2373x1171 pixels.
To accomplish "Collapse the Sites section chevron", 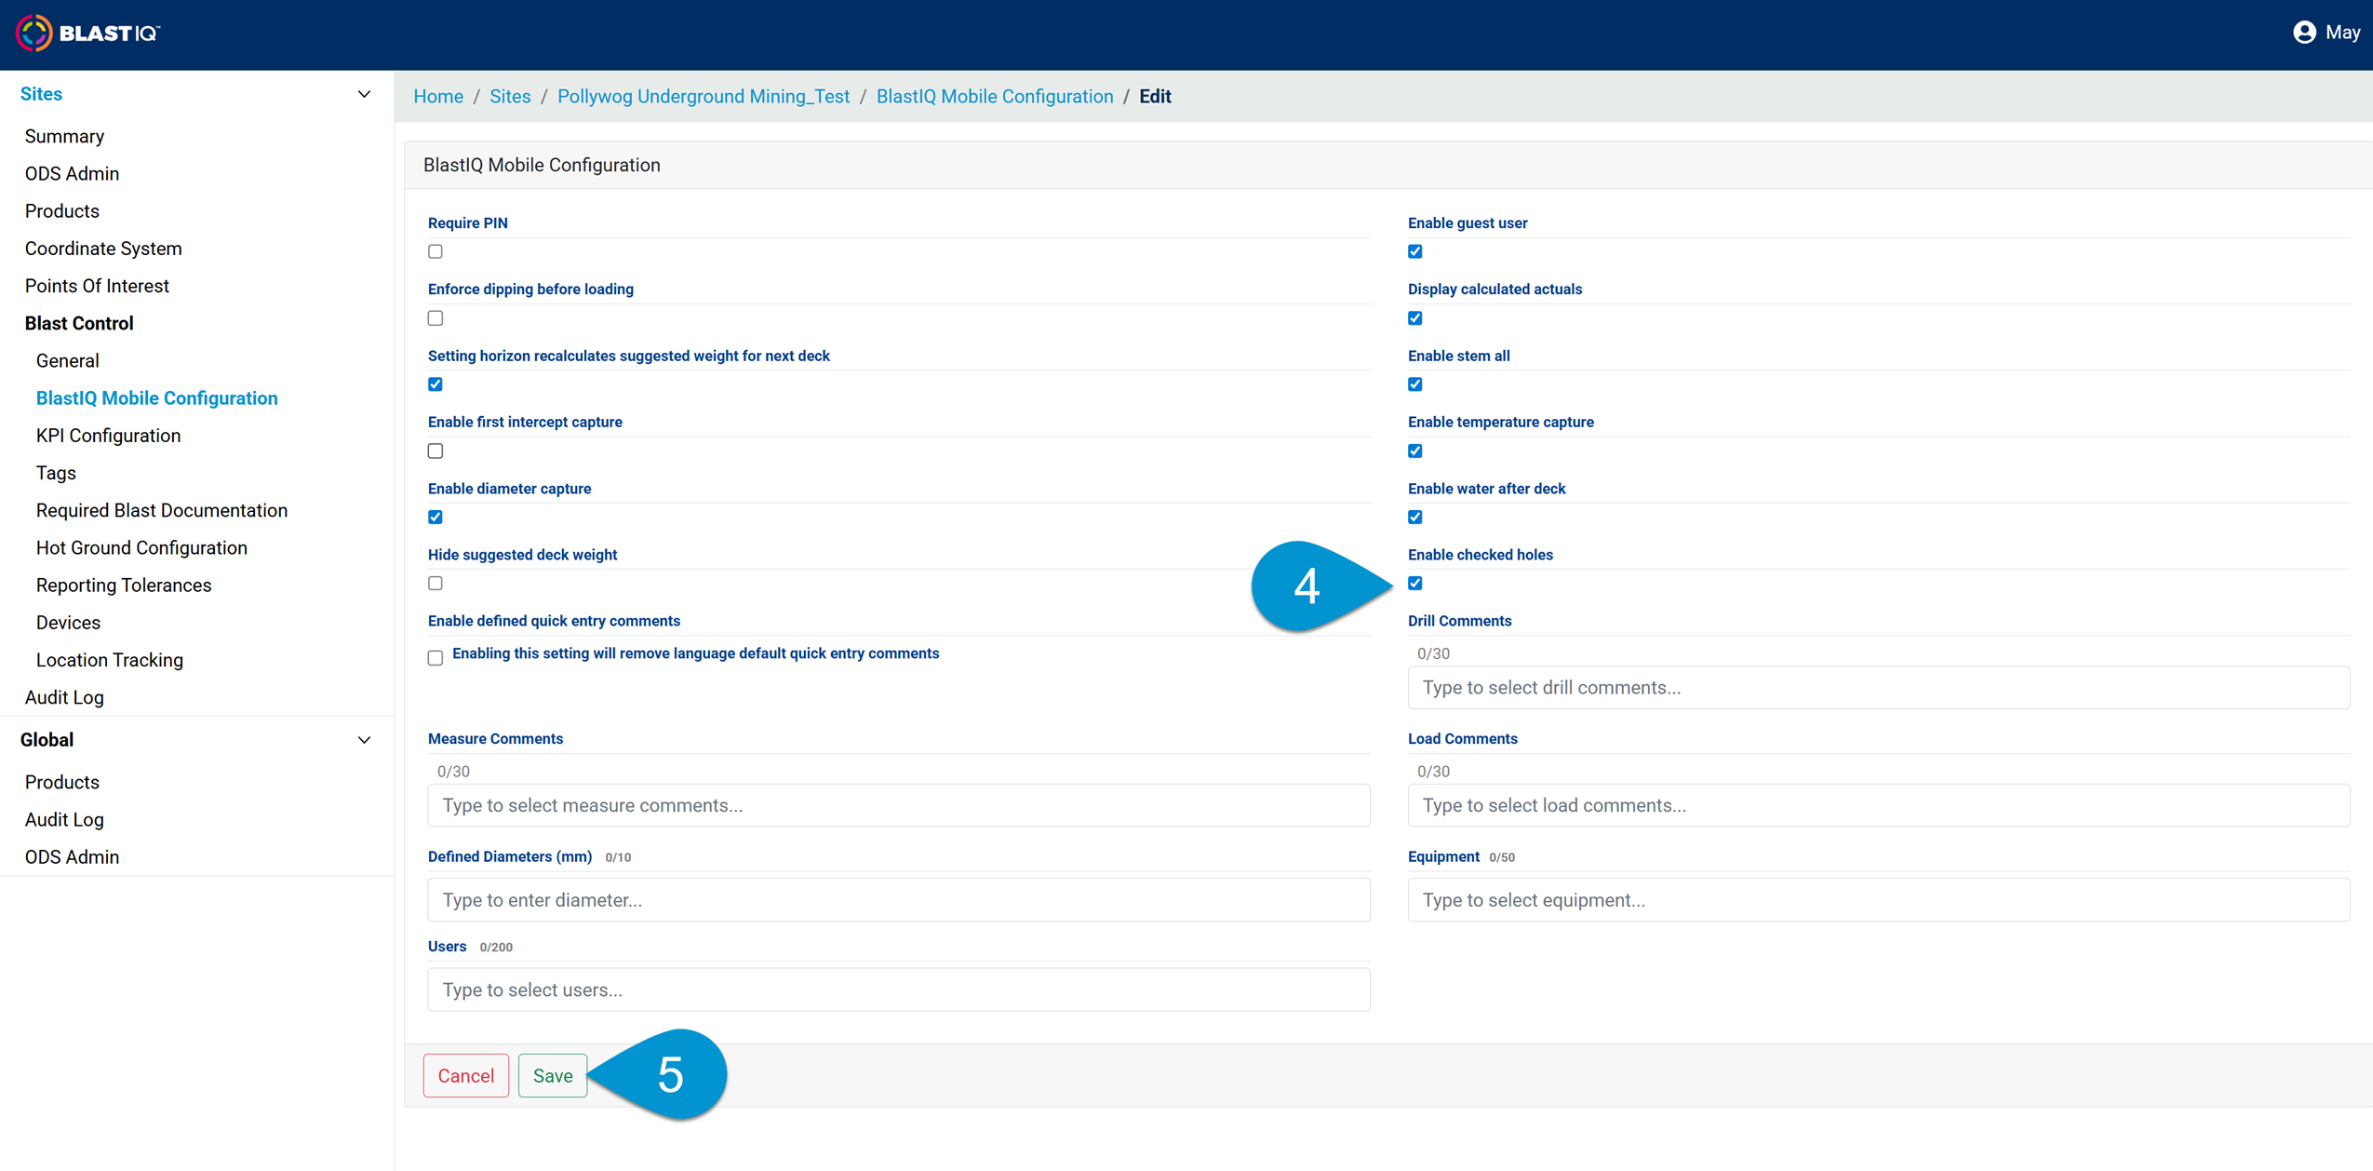I will 364,95.
